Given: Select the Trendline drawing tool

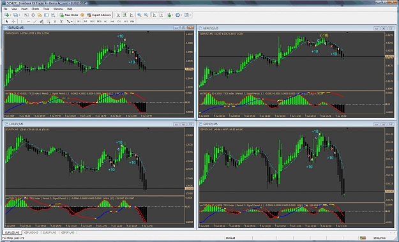Looking at the screenshot, I should [x=35, y=21].
